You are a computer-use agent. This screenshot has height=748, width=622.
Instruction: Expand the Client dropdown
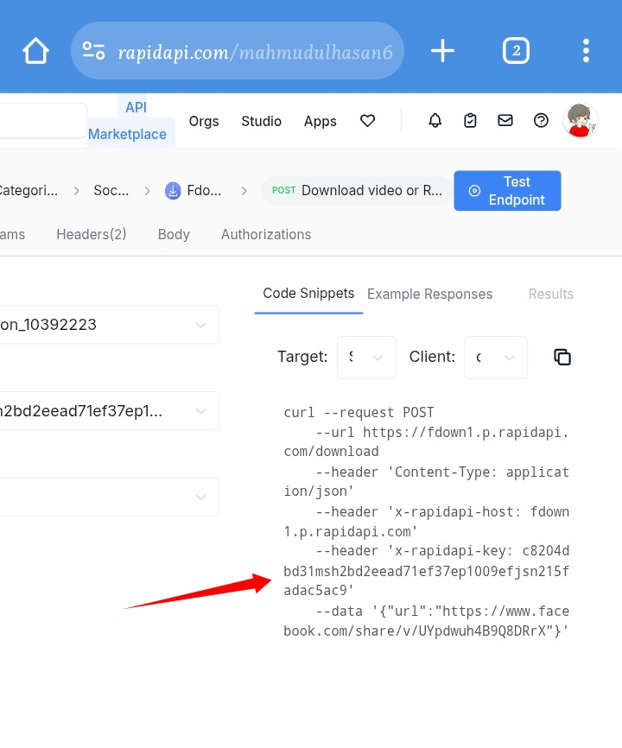point(498,357)
